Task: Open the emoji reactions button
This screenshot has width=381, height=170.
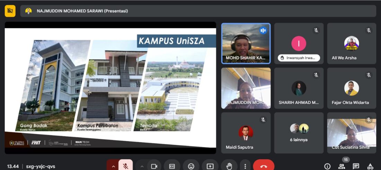Action: pos(191,166)
